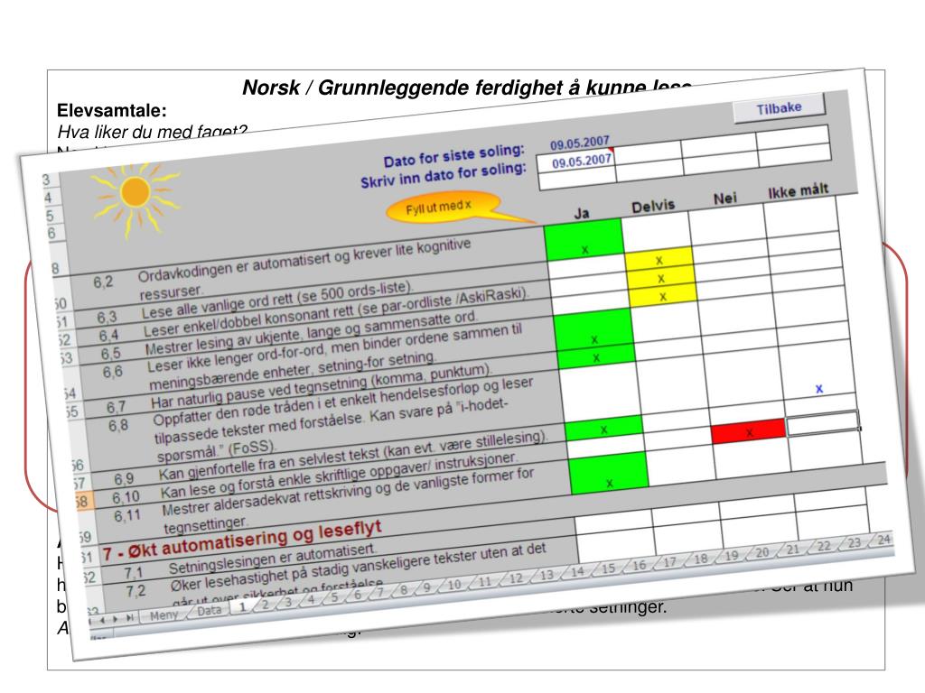Select yellow Delvis cell for row 6,3

659,257
